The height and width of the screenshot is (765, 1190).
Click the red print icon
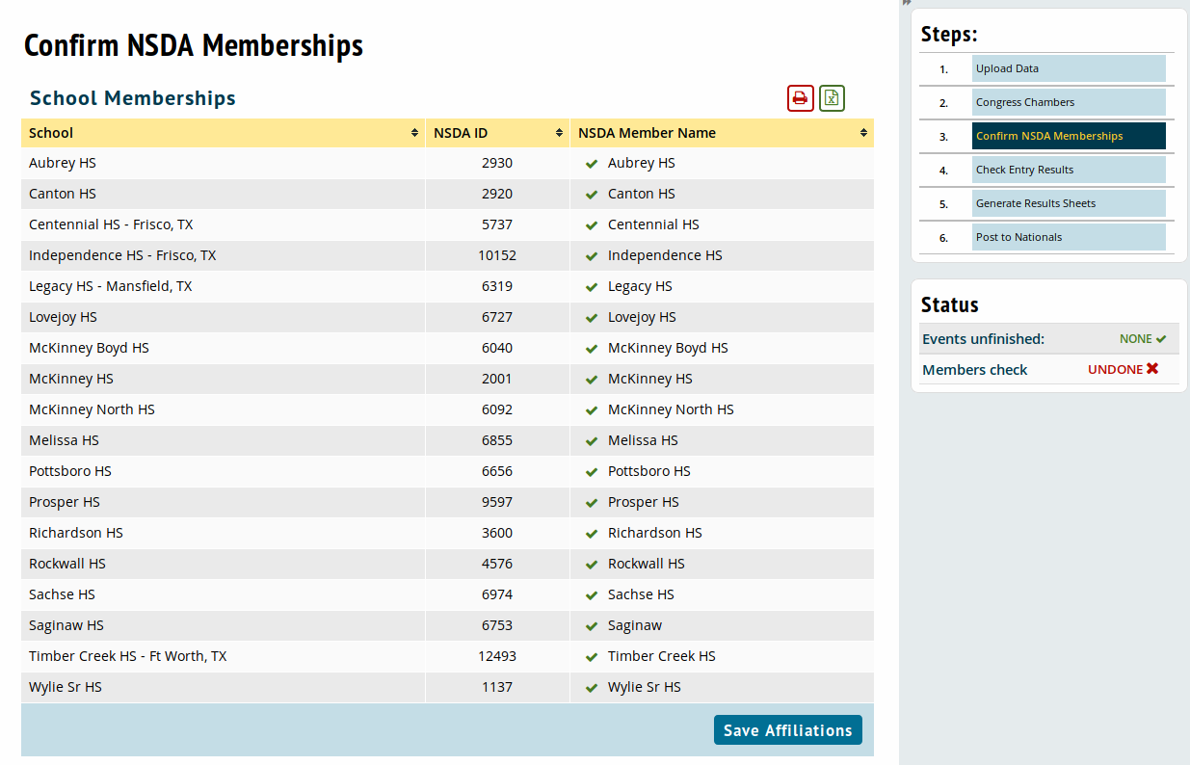pos(800,98)
